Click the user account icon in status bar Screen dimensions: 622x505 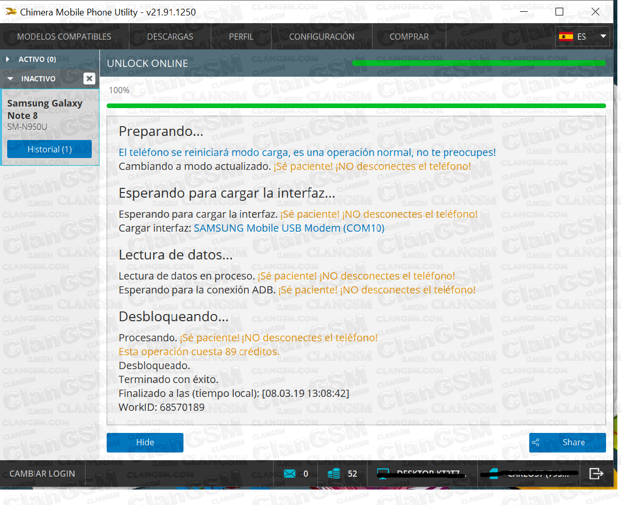[x=493, y=474]
